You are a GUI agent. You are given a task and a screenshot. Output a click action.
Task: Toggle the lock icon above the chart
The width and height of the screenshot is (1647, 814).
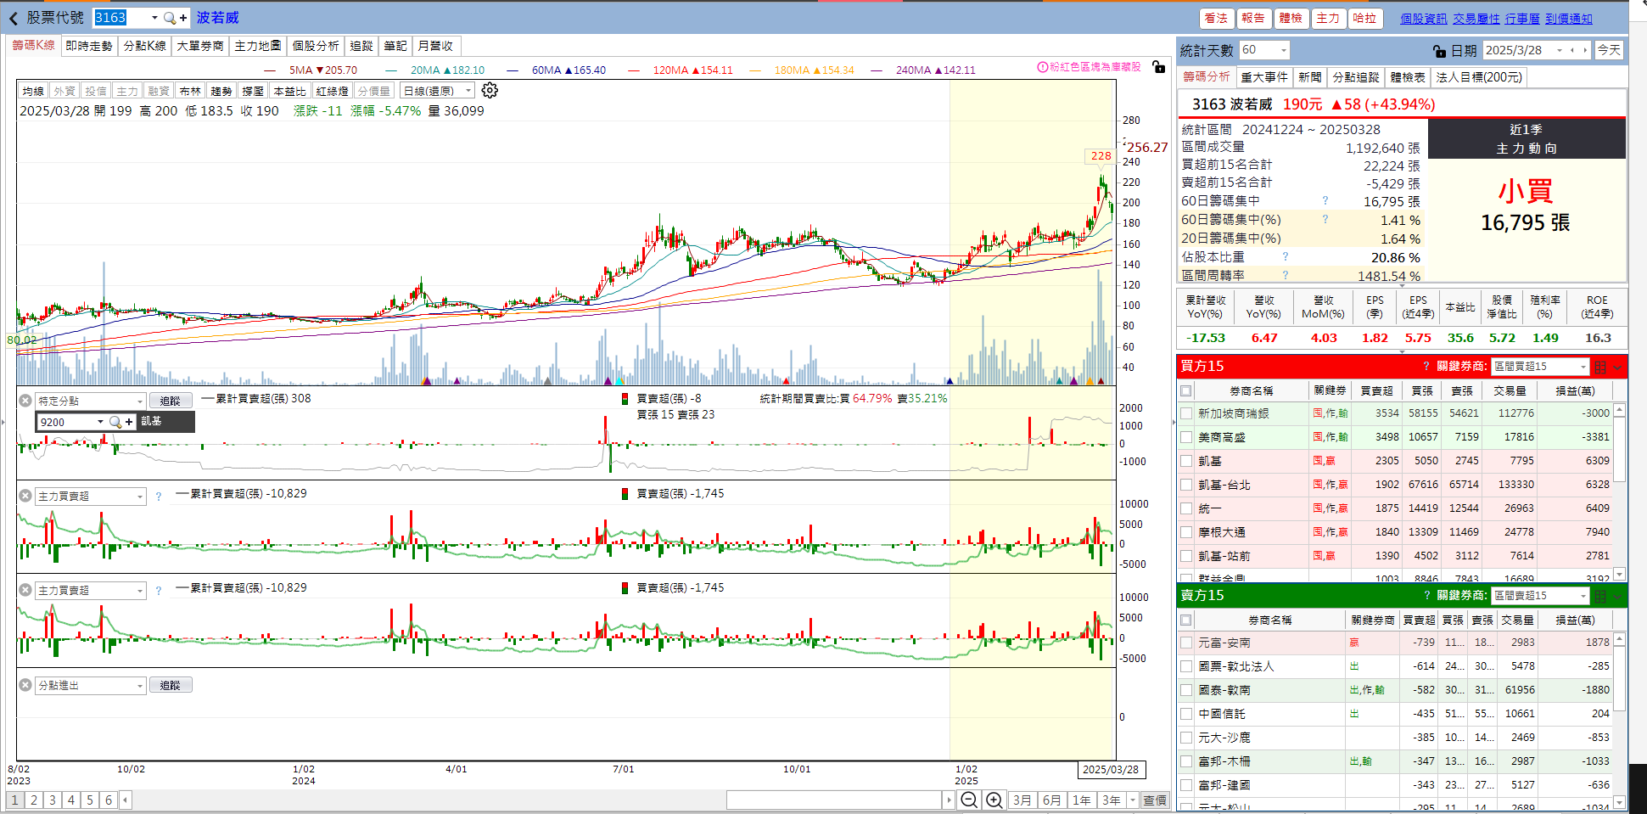pos(1158,67)
